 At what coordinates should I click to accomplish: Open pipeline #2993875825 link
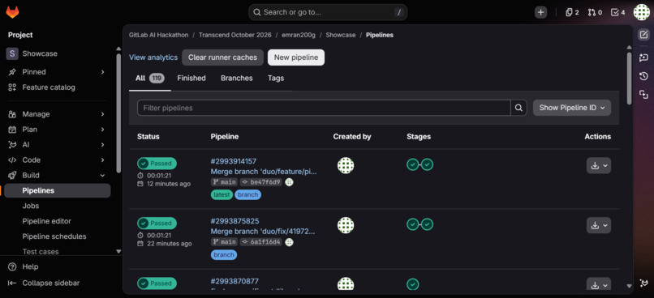click(x=234, y=221)
